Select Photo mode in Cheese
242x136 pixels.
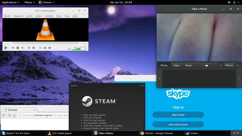click(x=164, y=66)
